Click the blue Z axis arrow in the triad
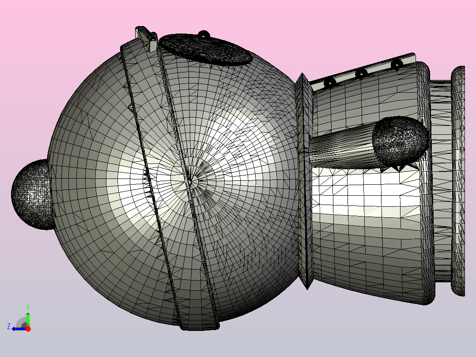Viewport: 476px width, 357px height. coord(19,329)
